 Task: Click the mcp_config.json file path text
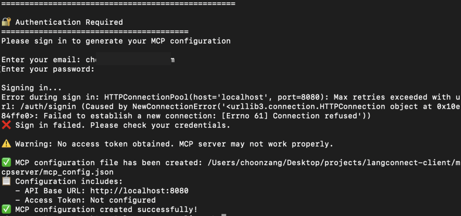(x=57, y=172)
